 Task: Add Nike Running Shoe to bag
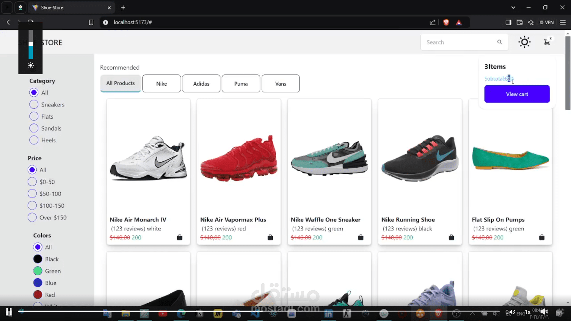click(451, 237)
